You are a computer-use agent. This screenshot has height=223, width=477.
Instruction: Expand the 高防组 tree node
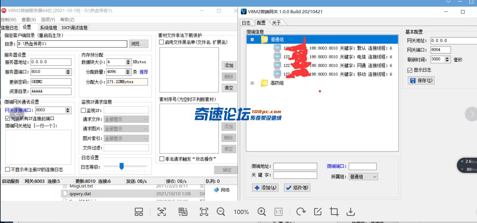tap(252, 83)
